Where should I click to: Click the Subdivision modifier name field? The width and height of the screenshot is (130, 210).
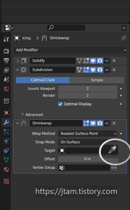[x=53, y=70]
